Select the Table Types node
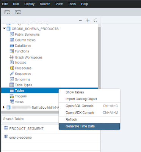141x152 pixels. click(23, 85)
